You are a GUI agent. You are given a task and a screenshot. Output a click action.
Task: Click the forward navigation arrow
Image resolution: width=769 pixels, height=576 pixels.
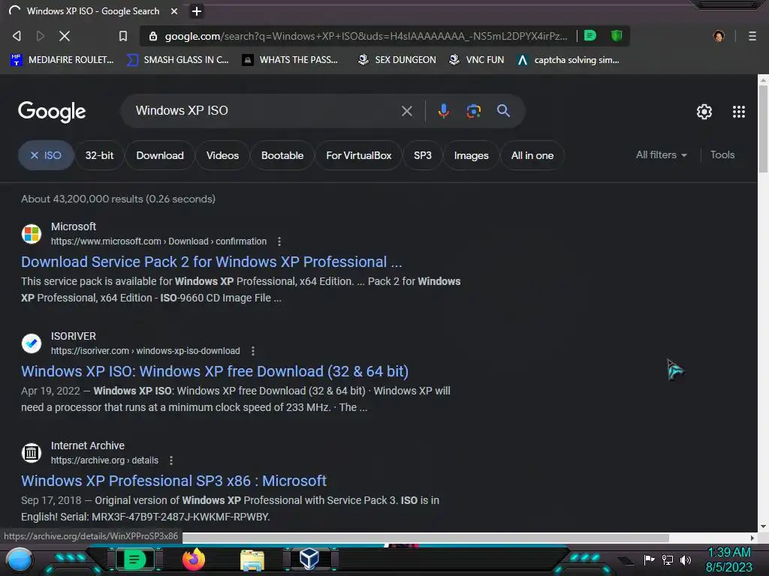coord(41,36)
